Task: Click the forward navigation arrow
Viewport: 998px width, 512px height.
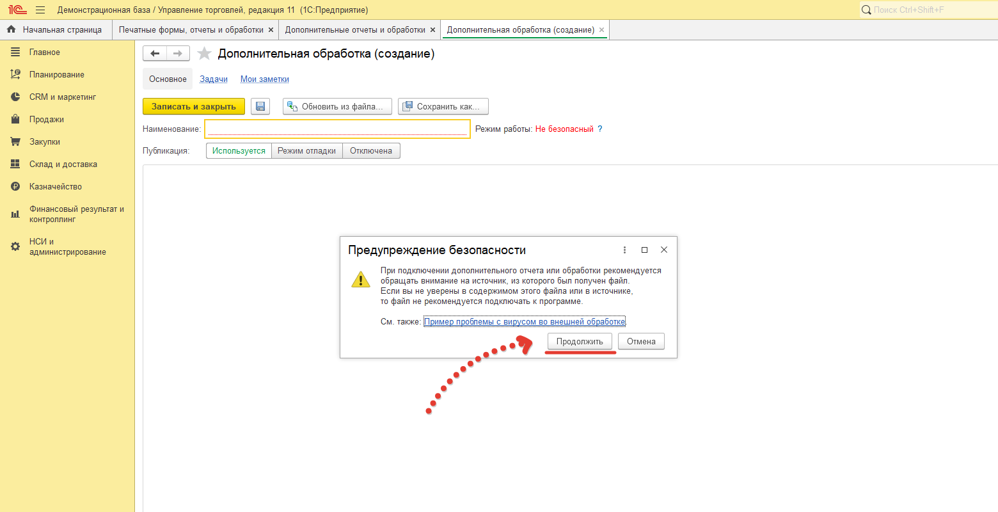Action: point(178,54)
